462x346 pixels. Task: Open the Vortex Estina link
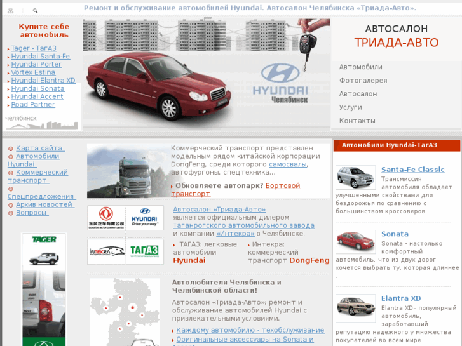[x=33, y=72]
